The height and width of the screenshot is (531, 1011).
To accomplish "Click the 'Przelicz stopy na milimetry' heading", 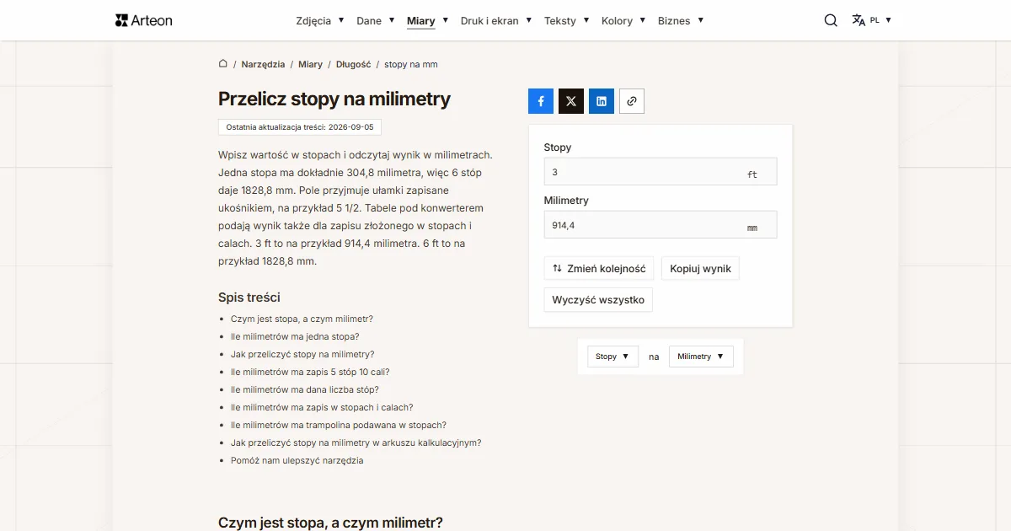I will click(334, 99).
